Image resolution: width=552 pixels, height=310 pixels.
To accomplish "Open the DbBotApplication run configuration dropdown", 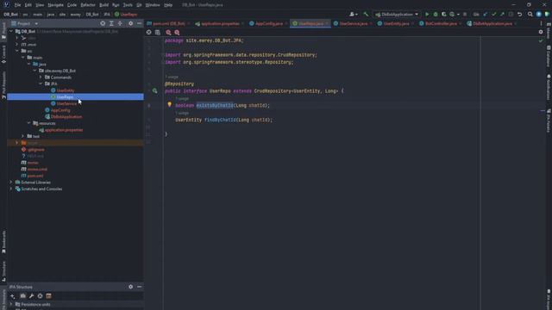I will (397, 15).
